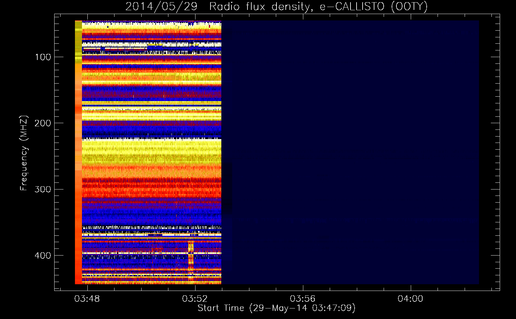Click the dark blue empty data region
This screenshot has height=319, width=516.
(350, 152)
